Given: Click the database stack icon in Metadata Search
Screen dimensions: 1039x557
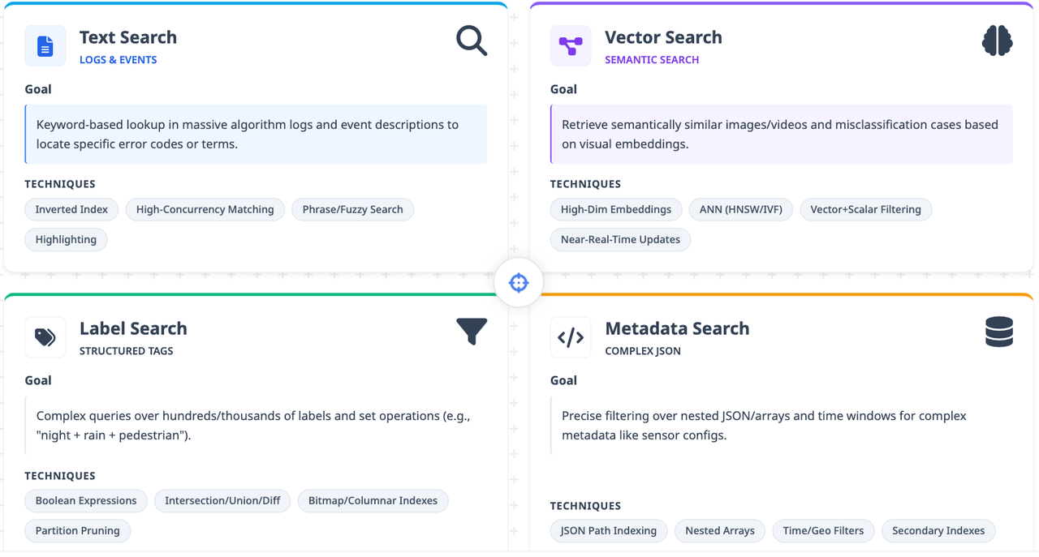Looking at the screenshot, I should [x=999, y=332].
